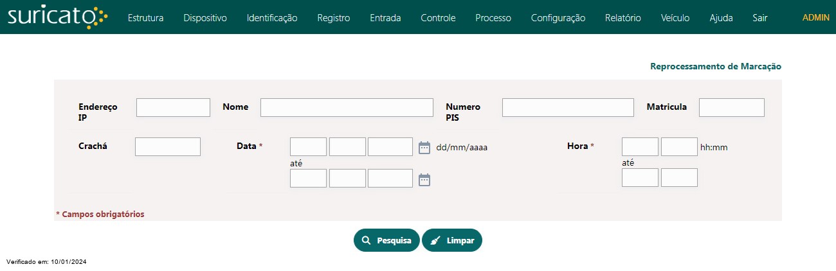Click the Pesquisa search button
Screen dimensions: 836x271
(x=386, y=240)
